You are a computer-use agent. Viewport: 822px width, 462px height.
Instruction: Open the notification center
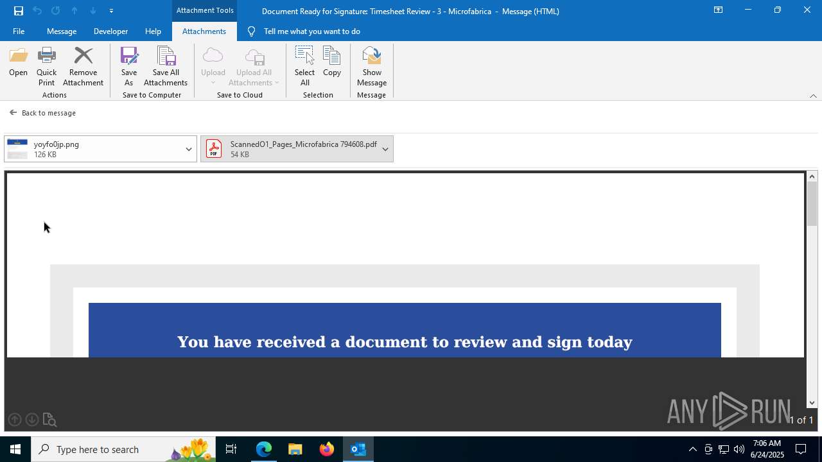[x=801, y=449]
